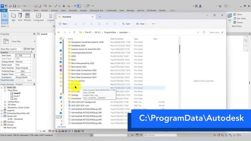This screenshot has height=141, width=251.
Task: Open the Properties help link
Action: 7,80
